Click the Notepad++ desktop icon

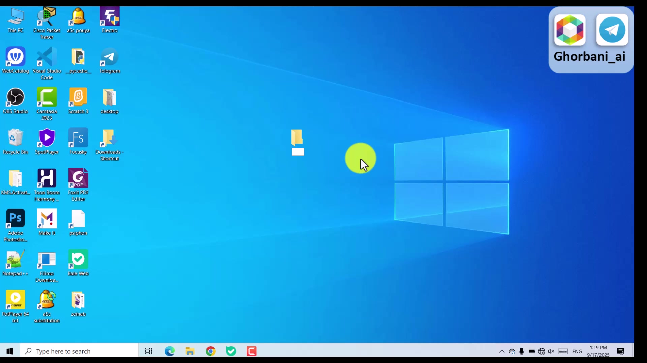point(16,259)
